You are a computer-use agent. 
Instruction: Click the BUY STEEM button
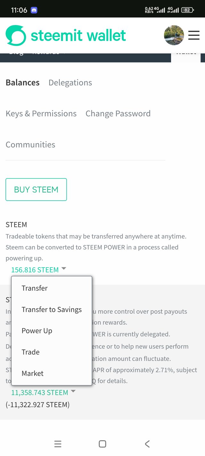pos(36,189)
